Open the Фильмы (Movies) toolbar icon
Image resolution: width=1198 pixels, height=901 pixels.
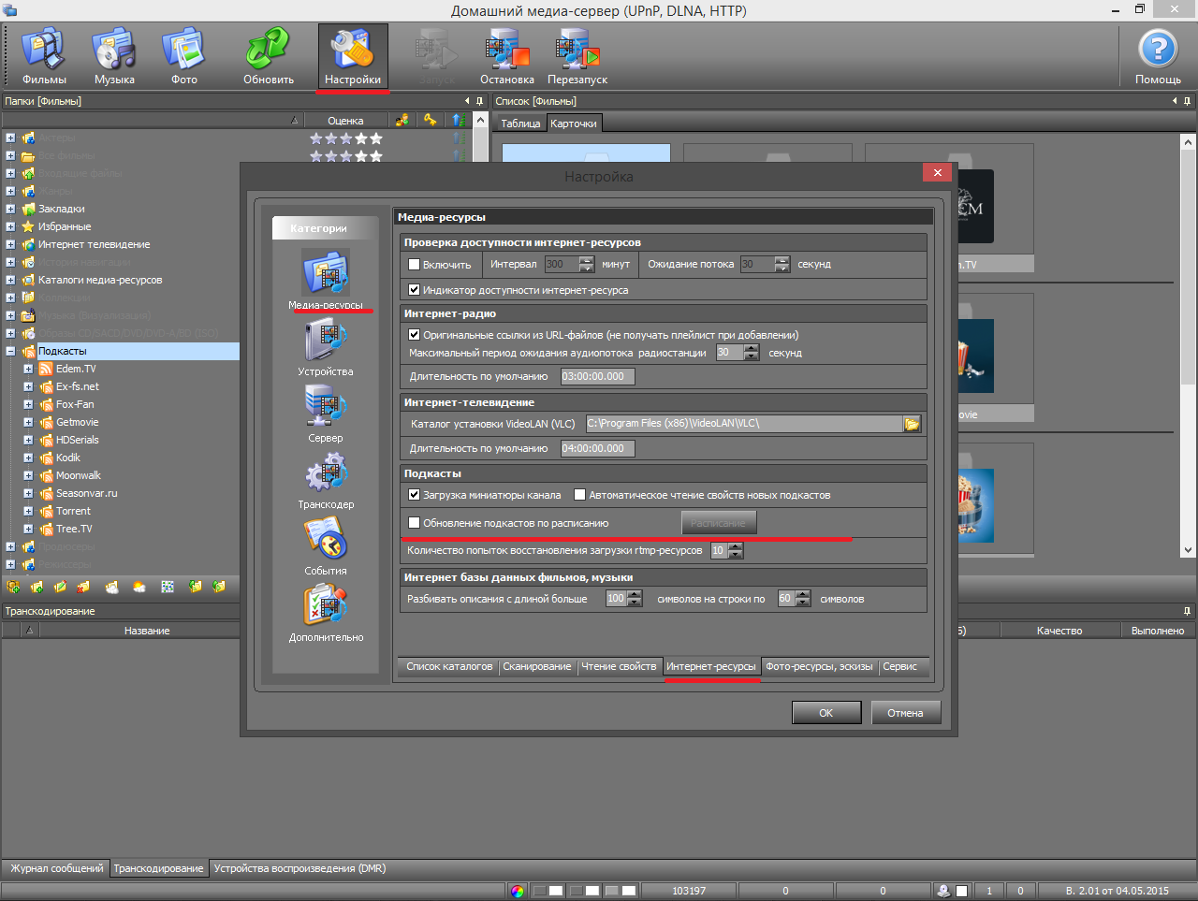(x=44, y=56)
